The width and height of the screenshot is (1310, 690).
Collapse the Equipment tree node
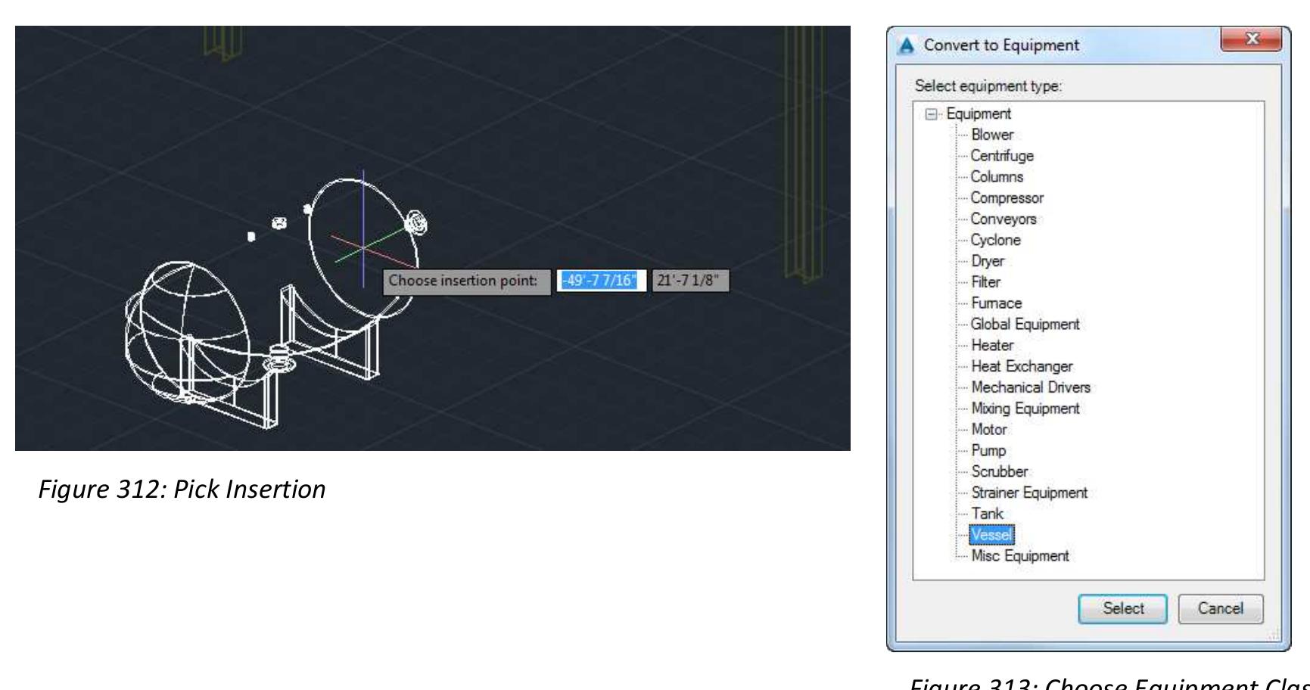[932, 114]
